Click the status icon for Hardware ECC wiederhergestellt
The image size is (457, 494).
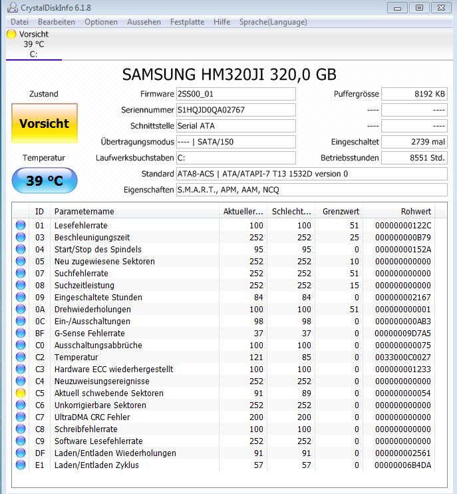(x=21, y=369)
